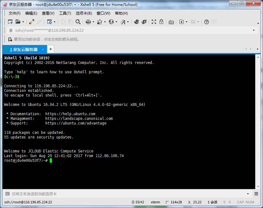The width and height of the screenshot is (263, 208).
Task: Click the Paste icon
Action: click(71, 22)
